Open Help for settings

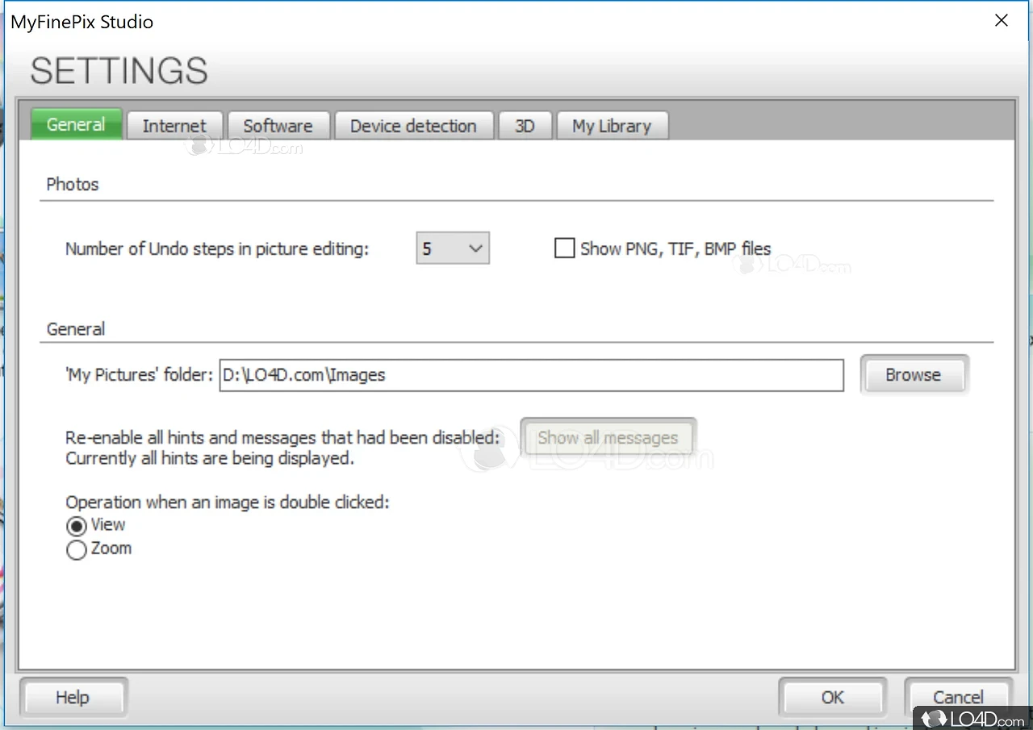(73, 698)
